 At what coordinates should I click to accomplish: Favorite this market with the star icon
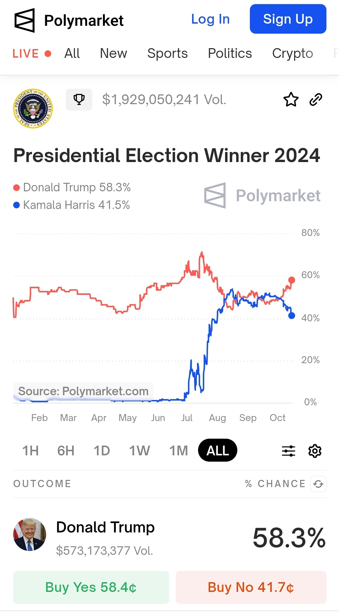coord(291,100)
